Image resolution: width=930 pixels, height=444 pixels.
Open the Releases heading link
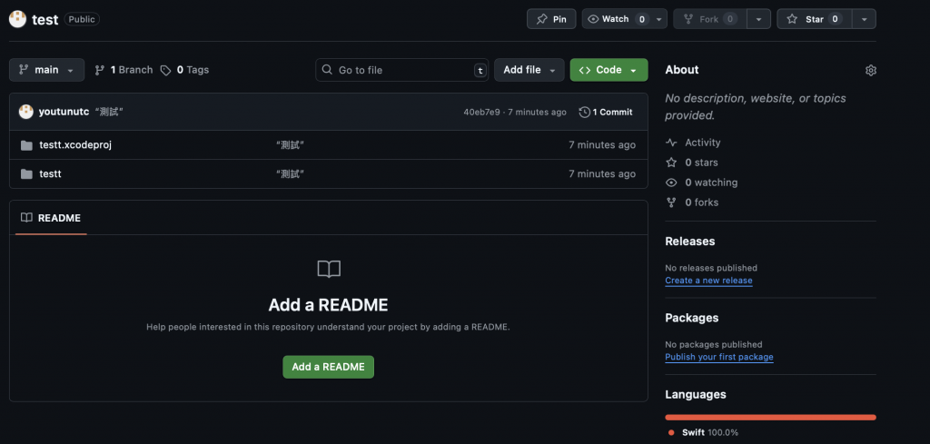point(690,242)
